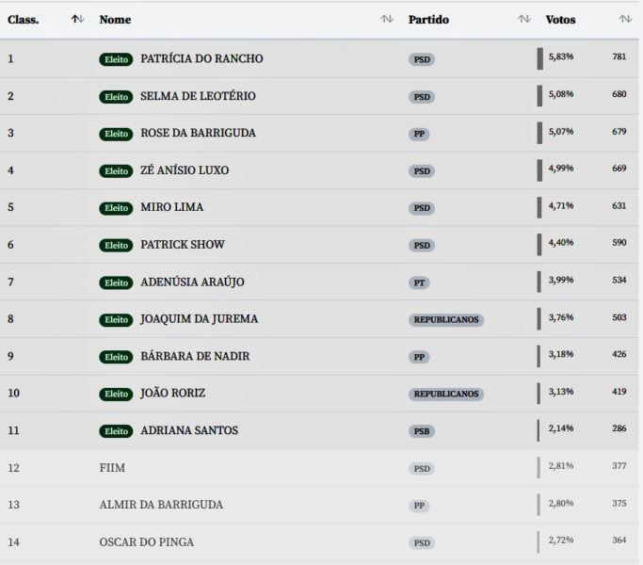Click the Class. column header
The height and width of the screenshot is (565, 643).
24,20
